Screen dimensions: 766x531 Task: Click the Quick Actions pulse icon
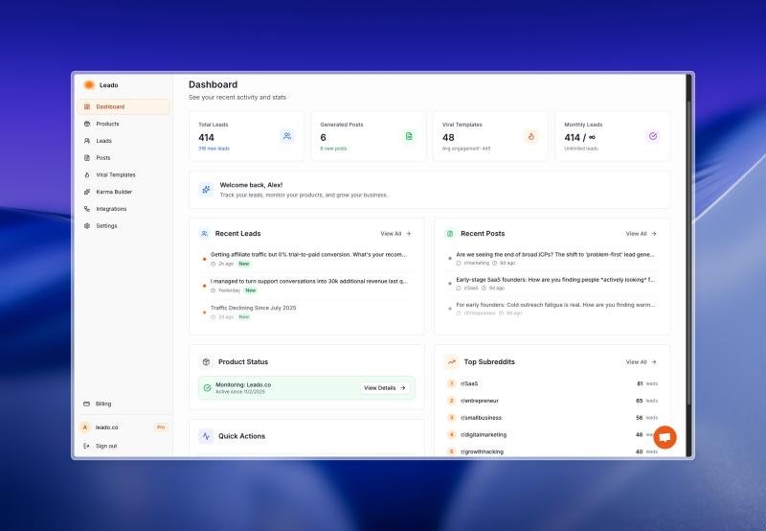[206, 436]
